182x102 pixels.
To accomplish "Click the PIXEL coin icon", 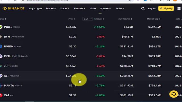I will click(x=1, y=27).
